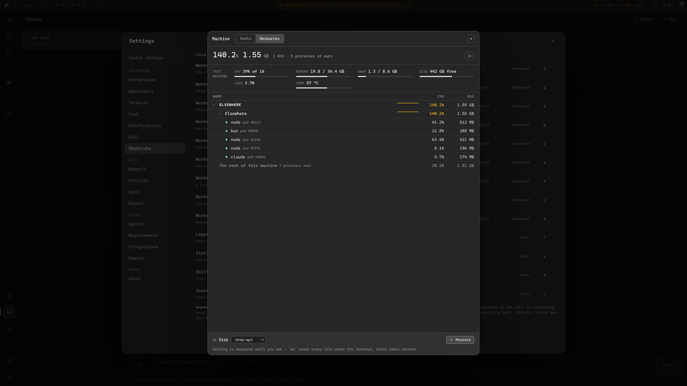The width and height of the screenshot is (687, 386).
Task: Click the CPU usage bar
Action: tap(262, 76)
